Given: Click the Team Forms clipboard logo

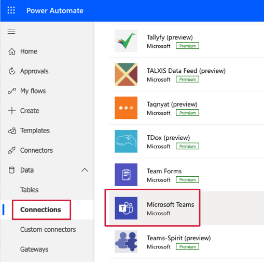Looking at the screenshot, I should tap(126, 175).
